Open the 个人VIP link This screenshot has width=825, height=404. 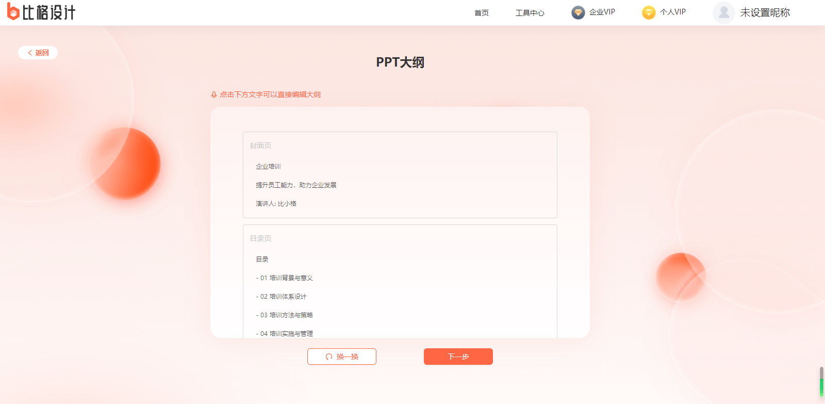coord(672,12)
